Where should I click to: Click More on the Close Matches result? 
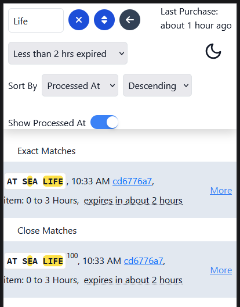[221, 270]
